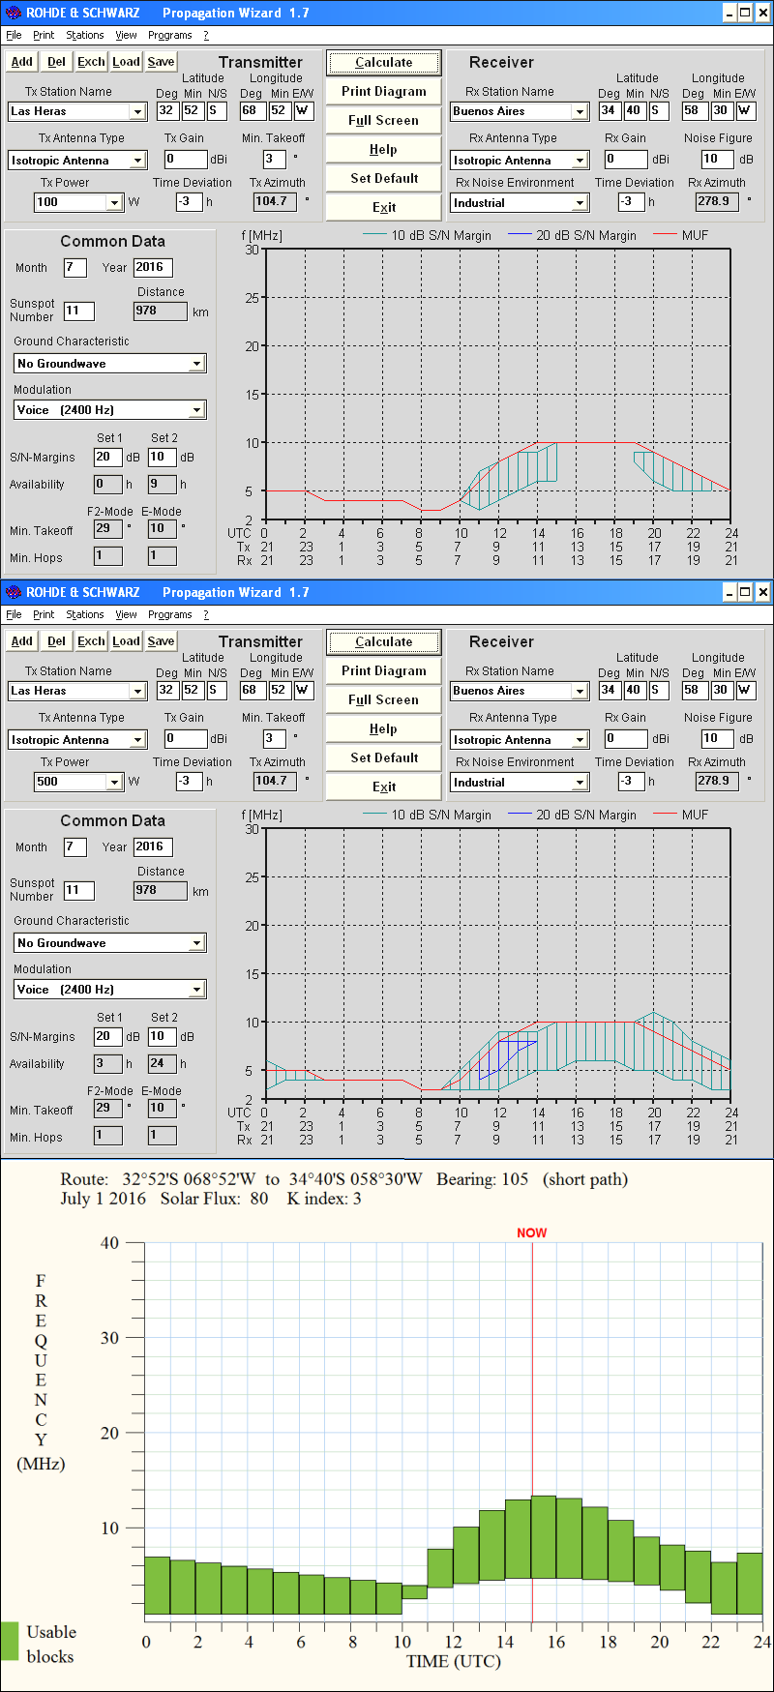774x1692 pixels.
Task: Click Rohde & Schwarz icon in upper title bar
Action: point(13,13)
